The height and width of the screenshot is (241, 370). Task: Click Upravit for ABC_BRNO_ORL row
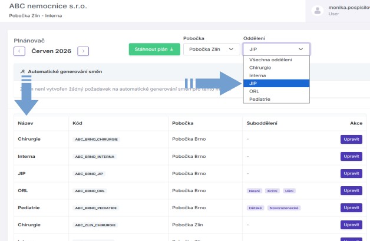click(x=351, y=190)
